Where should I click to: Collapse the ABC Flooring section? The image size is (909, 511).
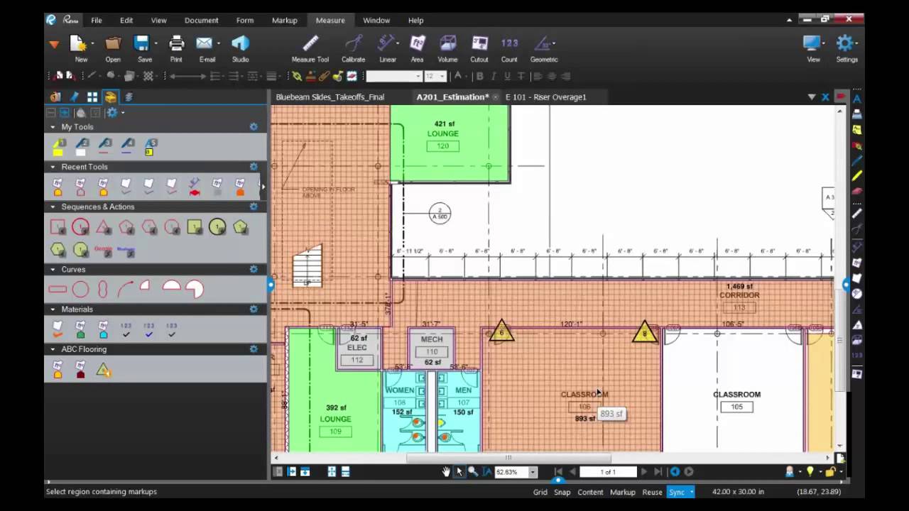pyautogui.click(x=53, y=348)
